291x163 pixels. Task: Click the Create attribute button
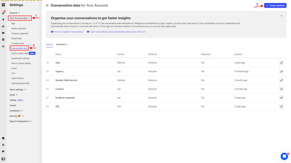pos(275,5)
